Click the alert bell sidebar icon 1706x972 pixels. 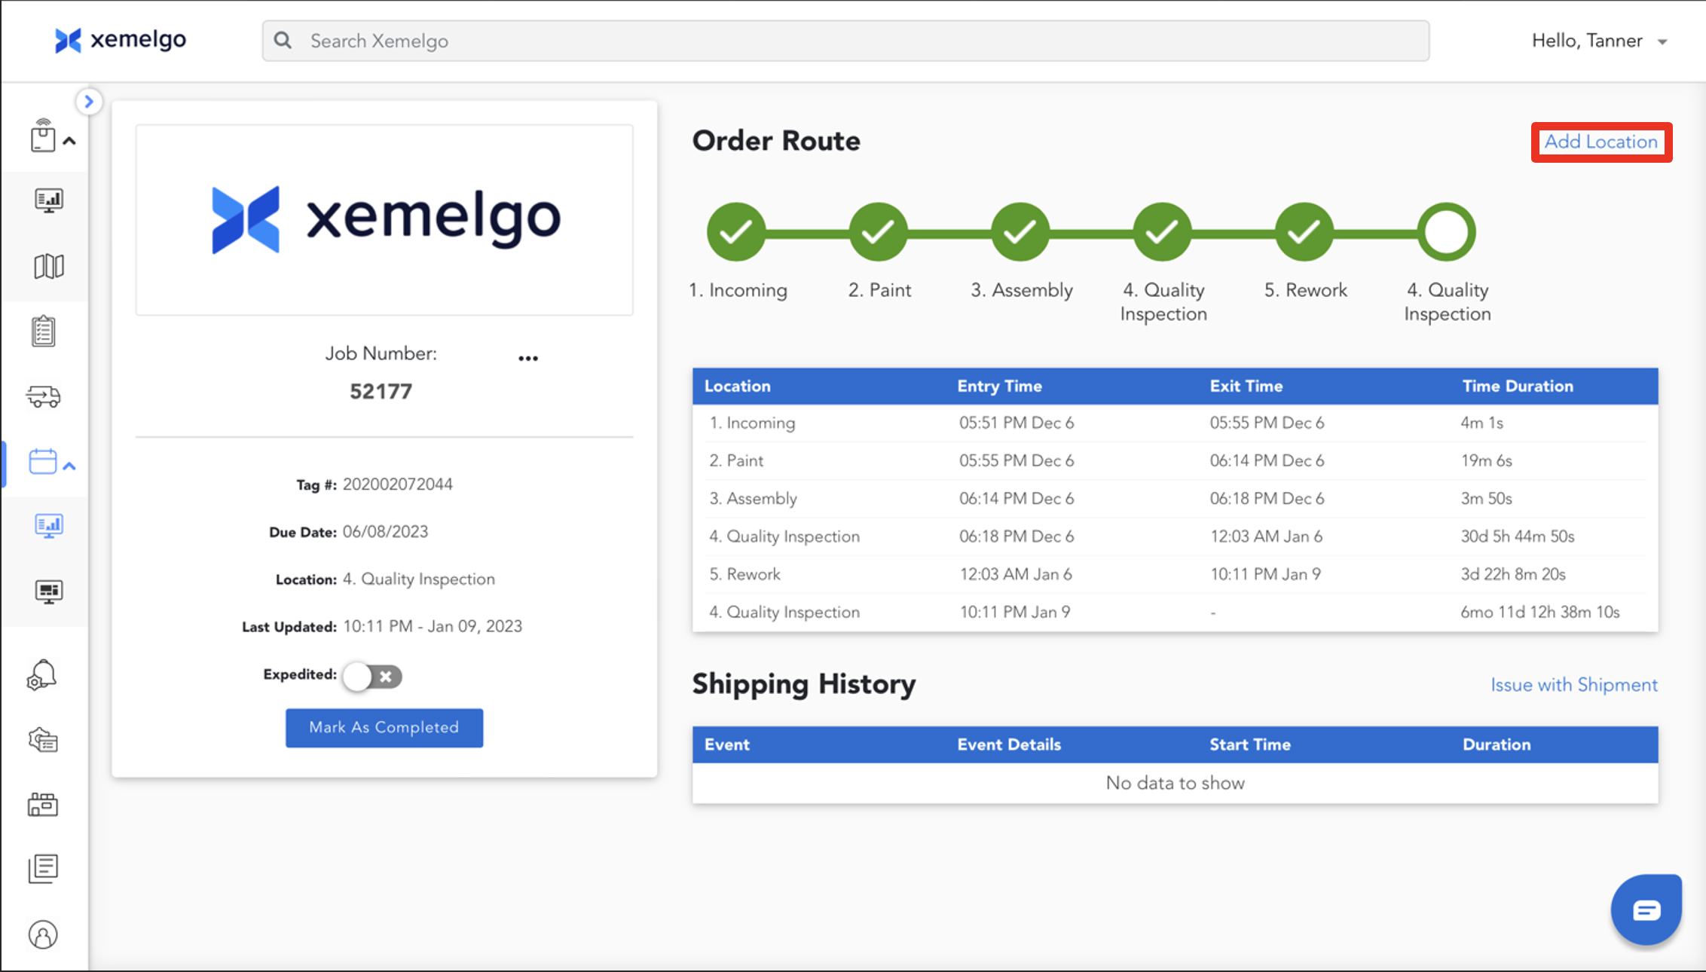coord(42,675)
